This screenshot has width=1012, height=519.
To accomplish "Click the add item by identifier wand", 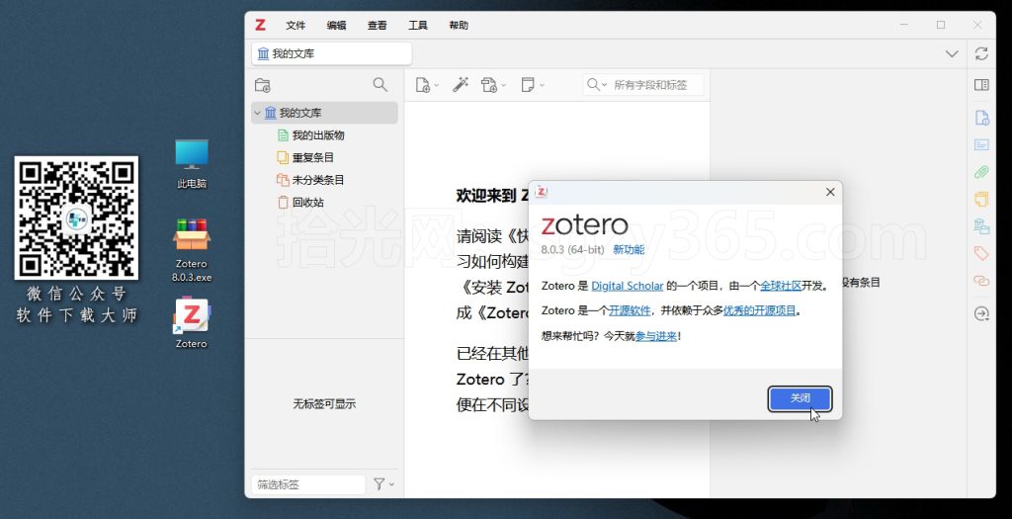I will (x=461, y=85).
